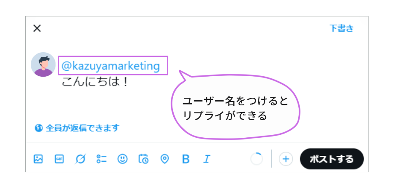Add location using the pin icon
This screenshot has width=393, height=190.
[x=165, y=159]
